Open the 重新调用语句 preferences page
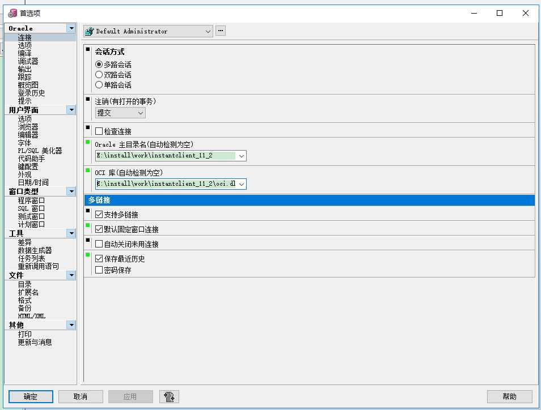The height and width of the screenshot is (410, 541). (x=39, y=266)
